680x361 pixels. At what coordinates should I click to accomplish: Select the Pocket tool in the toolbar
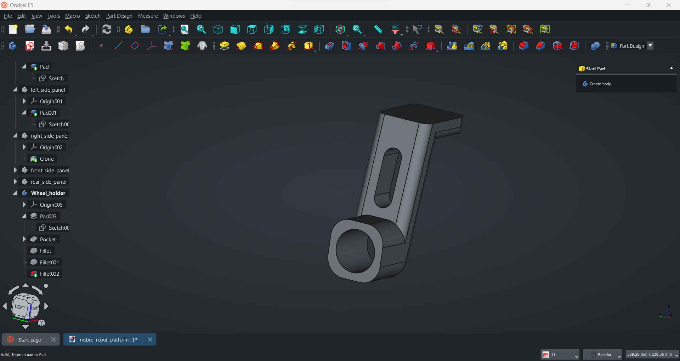pyautogui.click(x=329, y=46)
